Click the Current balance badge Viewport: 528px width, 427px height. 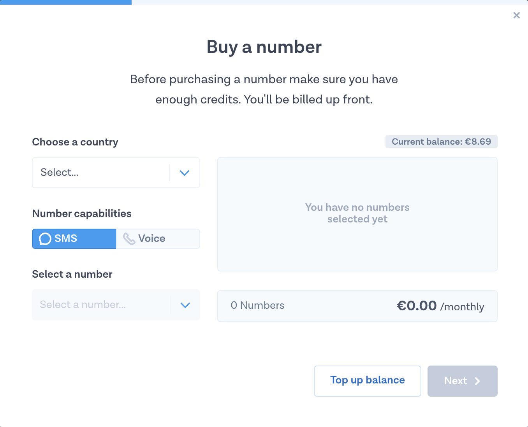pos(441,142)
